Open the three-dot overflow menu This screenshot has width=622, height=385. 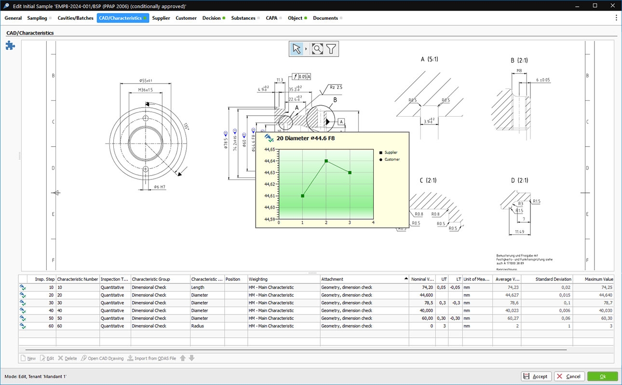click(616, 18)
